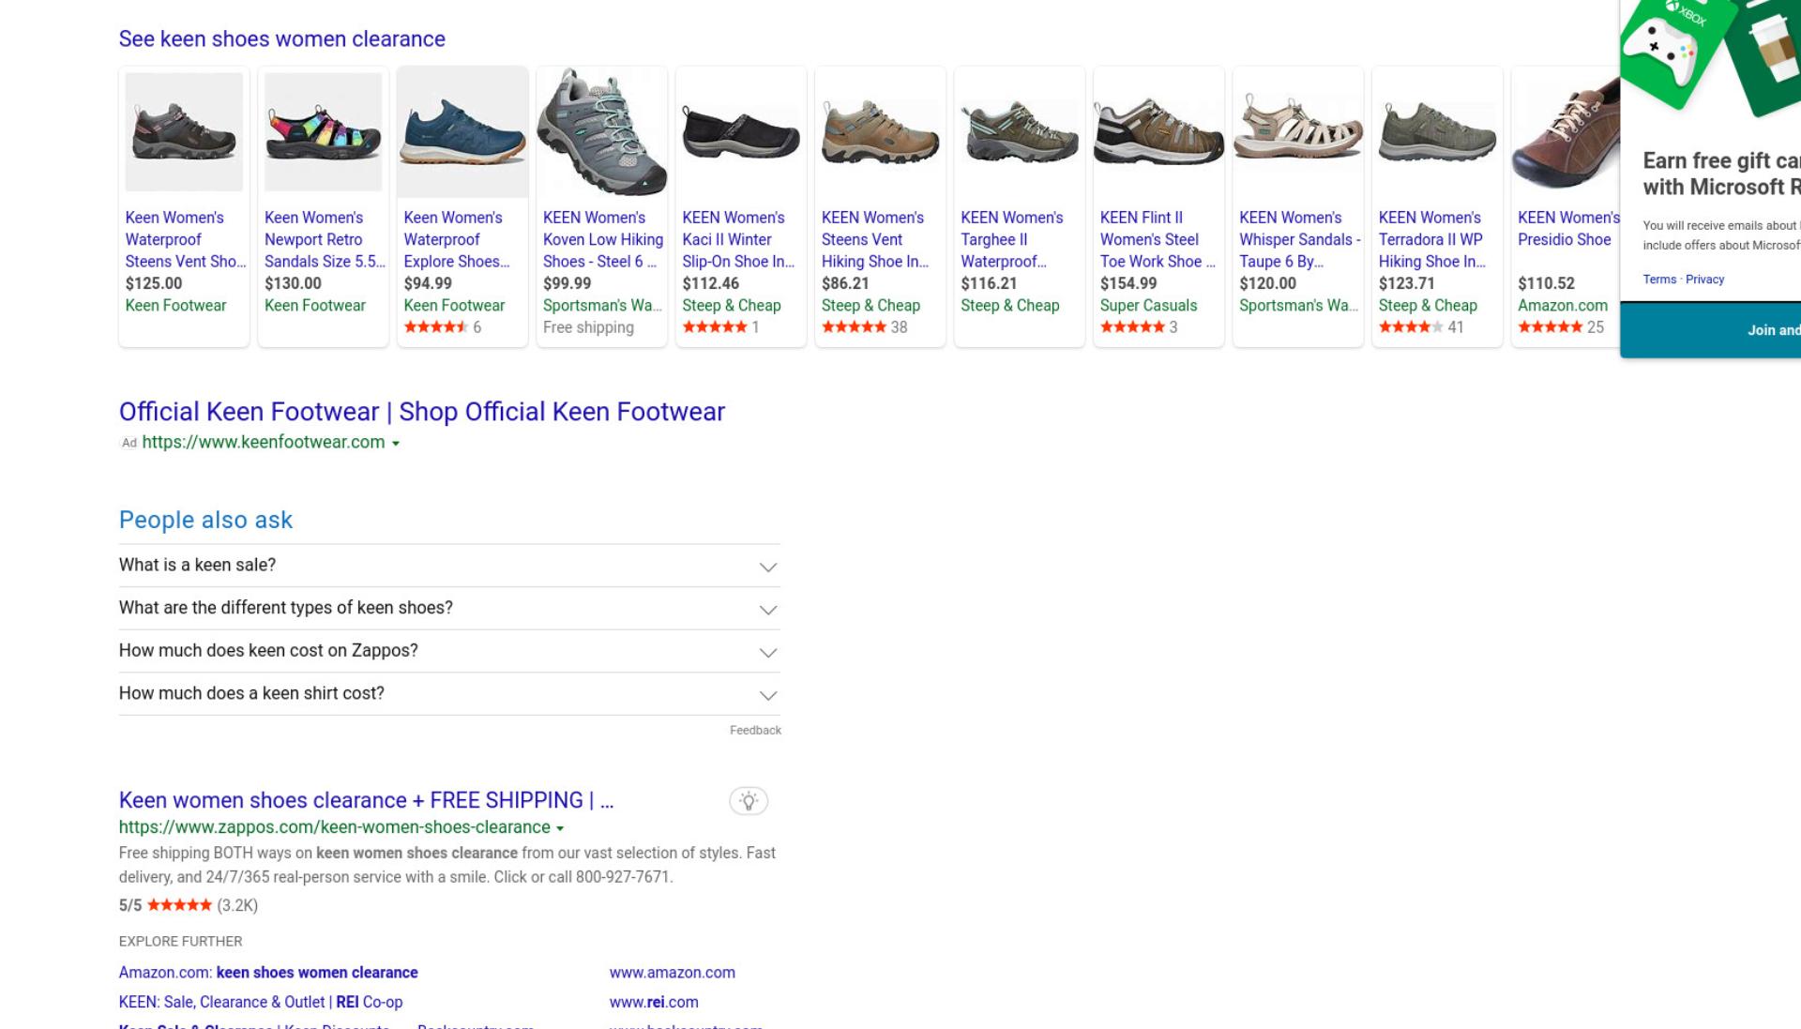Open 'KEEN Women's Koven Low Hiking Shoes' title
This screenshot has height=1029, width=1801.
coord(603,240)
